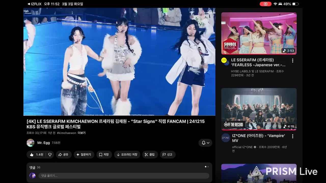Viewport: 326px width, 183px height.
Task: Tap the red screen recording indicator
Action: (x=265, y=4)
